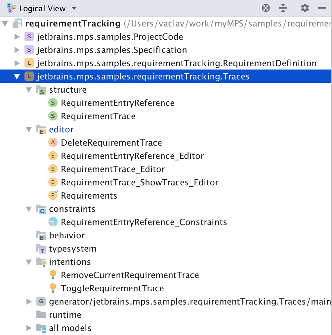The image size is (332, 335).
Task: Select the typesystem model
Action: tap(72, 249)
